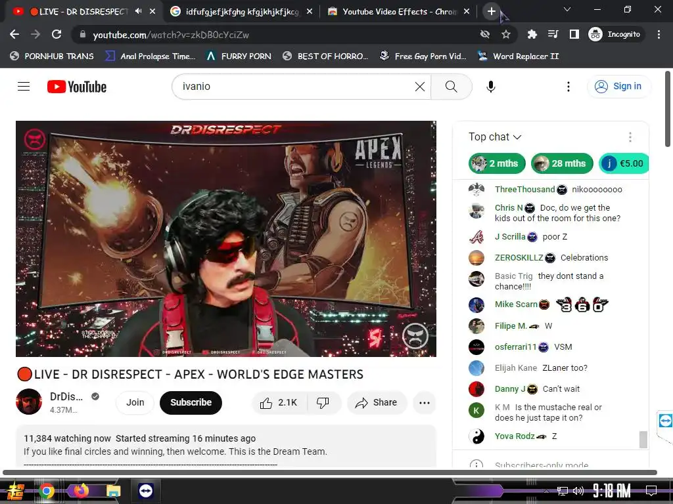Image resolution: width=673 pixels, height=504 pixels.
Task: Open the notification center icon
Action: (651, 491)
